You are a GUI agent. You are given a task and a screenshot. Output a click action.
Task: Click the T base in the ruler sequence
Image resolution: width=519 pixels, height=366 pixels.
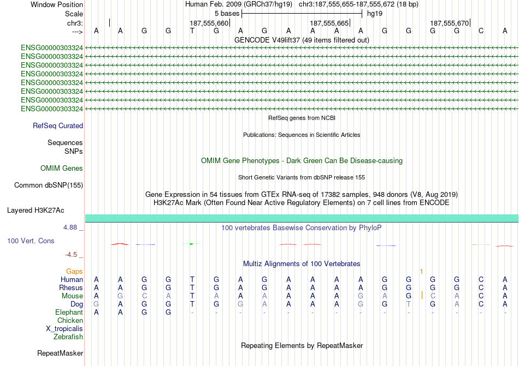pos(192,31)
